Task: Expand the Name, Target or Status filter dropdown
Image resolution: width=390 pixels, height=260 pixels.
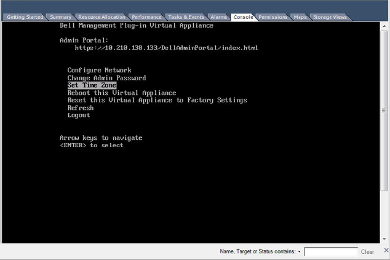Action: [299, 251]
